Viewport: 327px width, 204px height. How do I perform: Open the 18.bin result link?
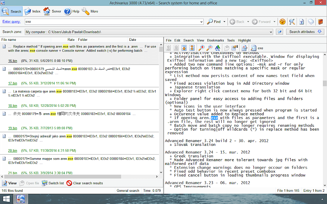click(13, 106)
